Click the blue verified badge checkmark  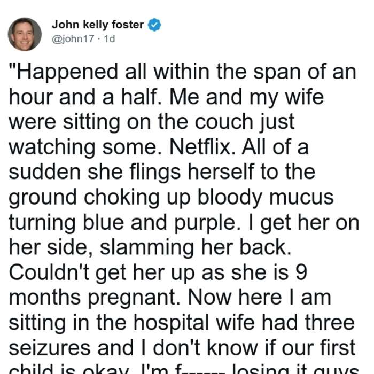click(154, 25)
